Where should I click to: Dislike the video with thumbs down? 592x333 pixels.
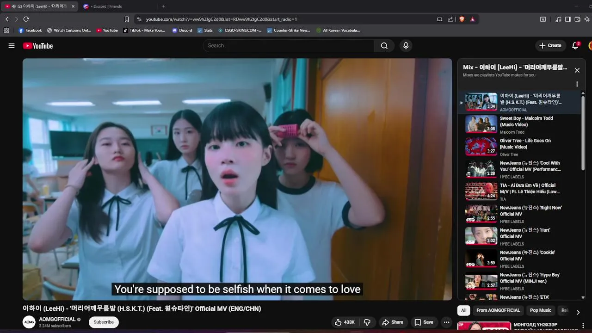coord(367,322)
